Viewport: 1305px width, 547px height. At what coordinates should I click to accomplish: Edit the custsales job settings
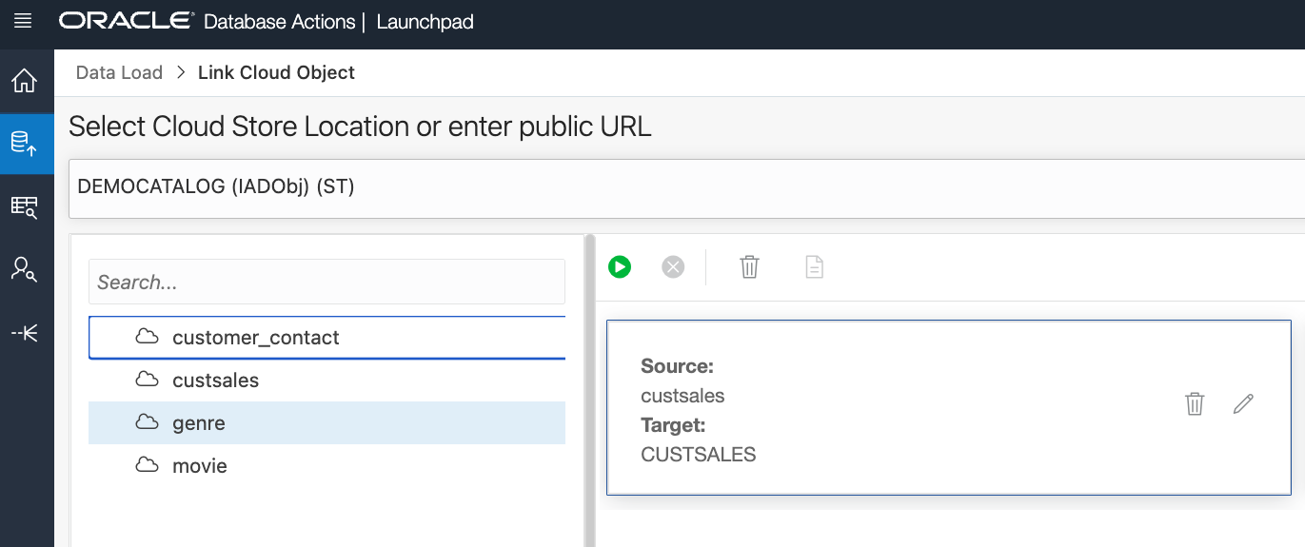pyautogui.click(x=1243, y=403)
